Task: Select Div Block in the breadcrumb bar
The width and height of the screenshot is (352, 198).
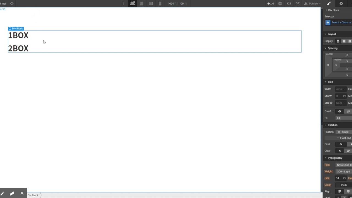Action: tap(33, 195)
